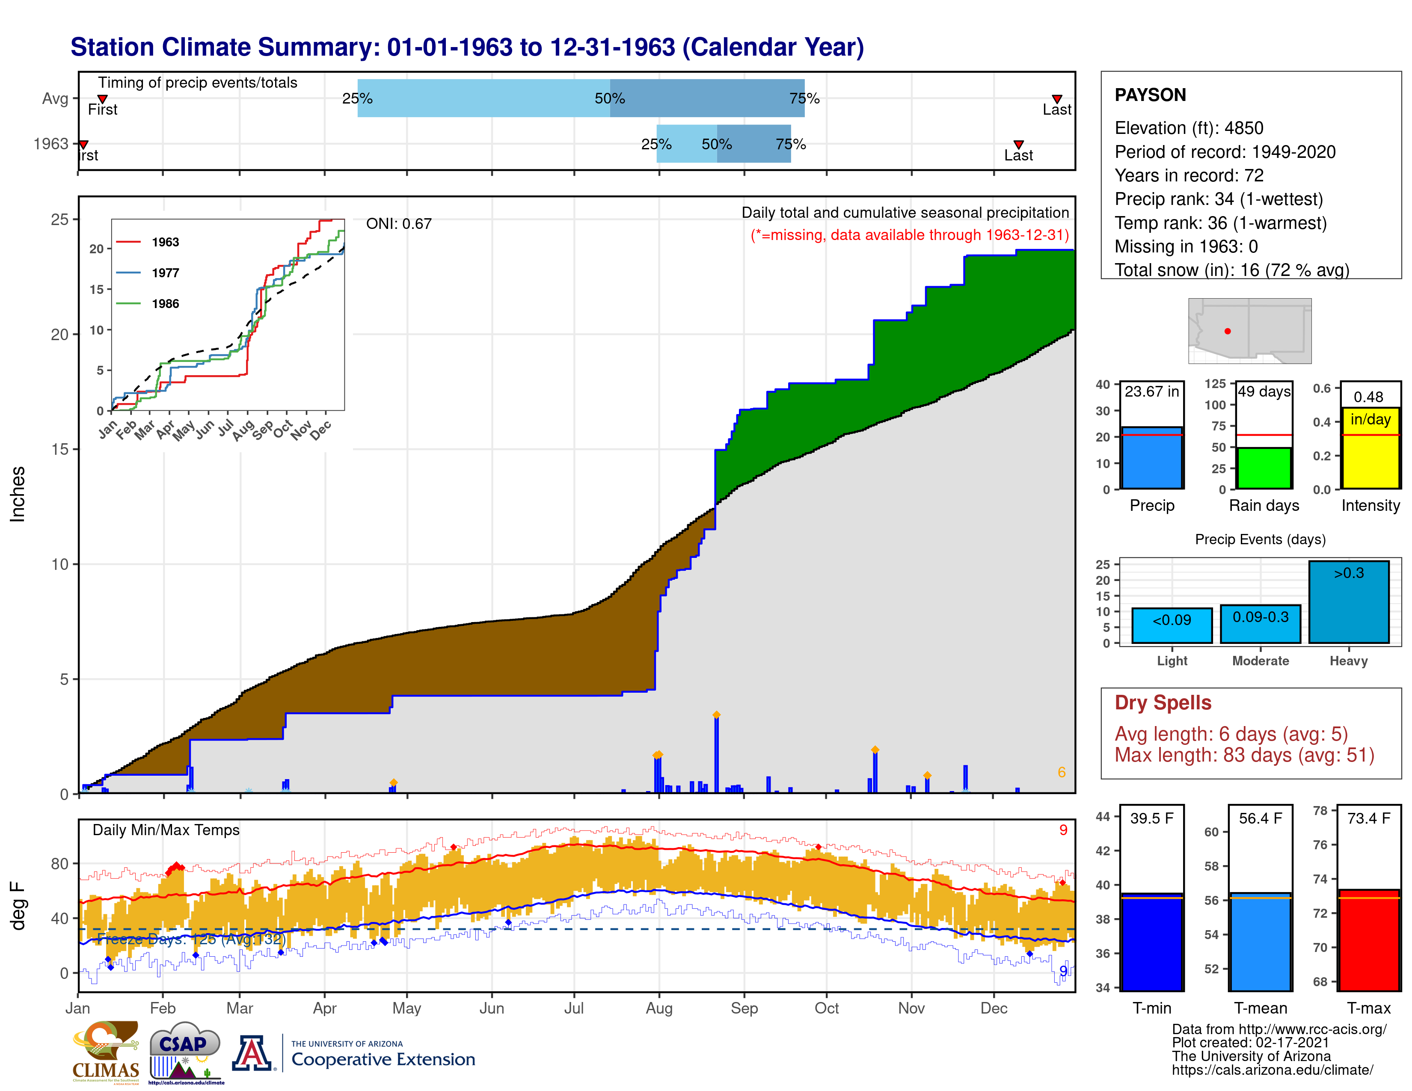Click the light blue T-mean bar
Image resolution: width=1412 pixels, height=1091 pixels.
point(1260,942)
